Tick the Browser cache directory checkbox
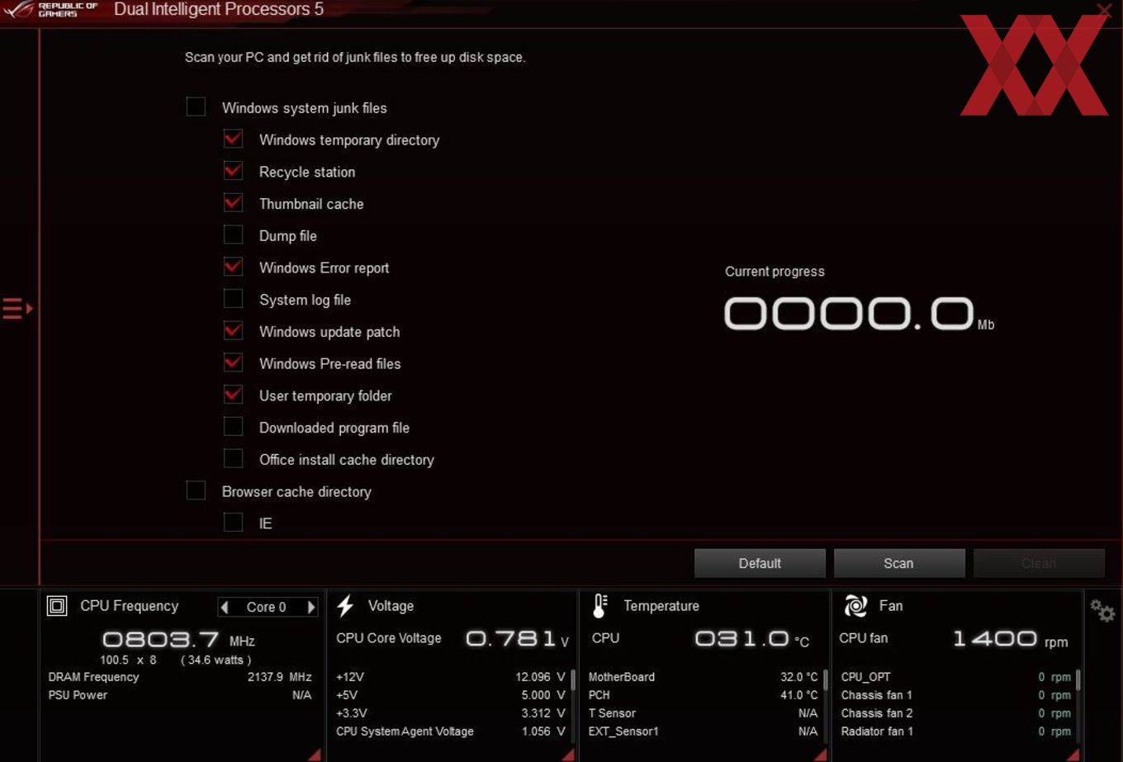Screen dimensions: 1123x762 pyautogui.click(x=196, y=490)
